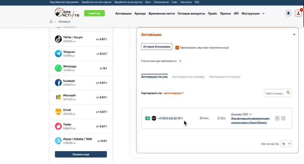304x164 pixels.
Task: Open Временная почта in the navigation
Action: click(161, 13)
